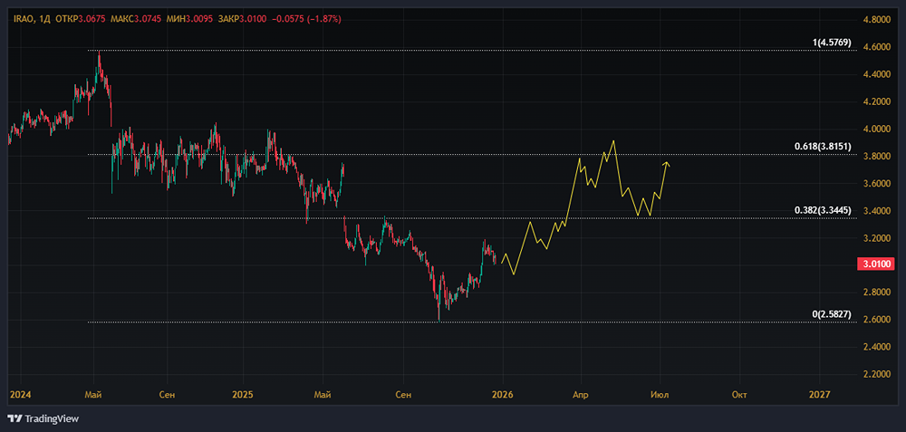Select the red 3.0100 current price label
The height and width of the screenshot is (432, 906).
[875, 264]
